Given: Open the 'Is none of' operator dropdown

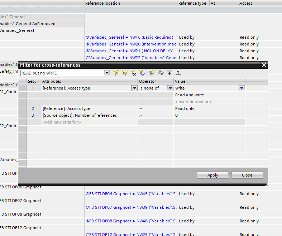Looking at the screenshot, I should click(x=170, y=88).
